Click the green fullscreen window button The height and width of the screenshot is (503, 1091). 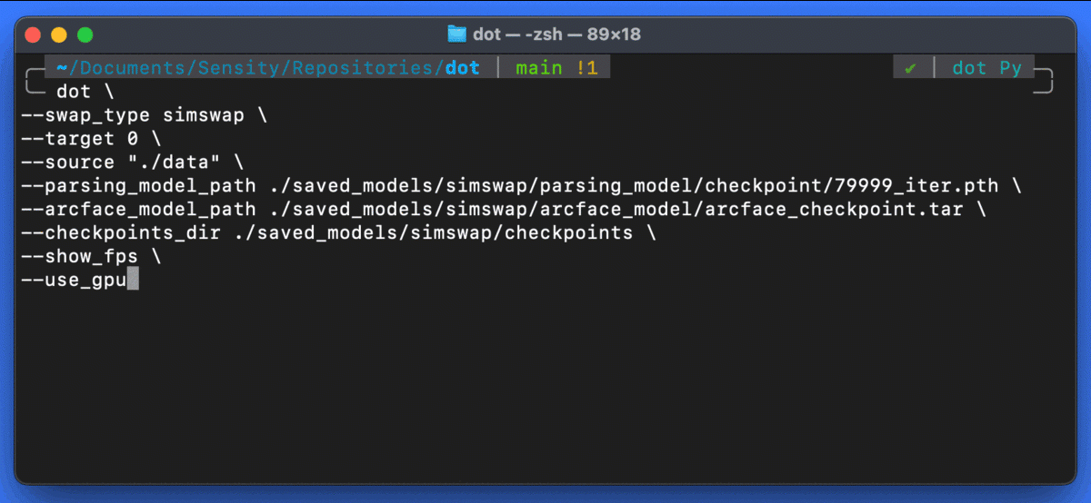[85, 35]
